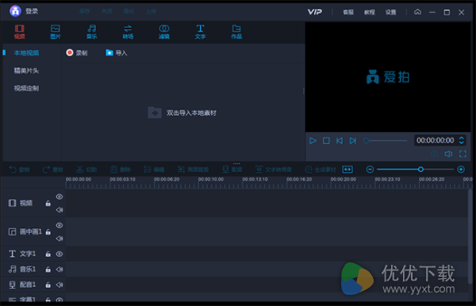Screen dimensions: 476x306
Task: Click the 编辑 edit tool
Action: pyautogui.click(x=154, y=170)
